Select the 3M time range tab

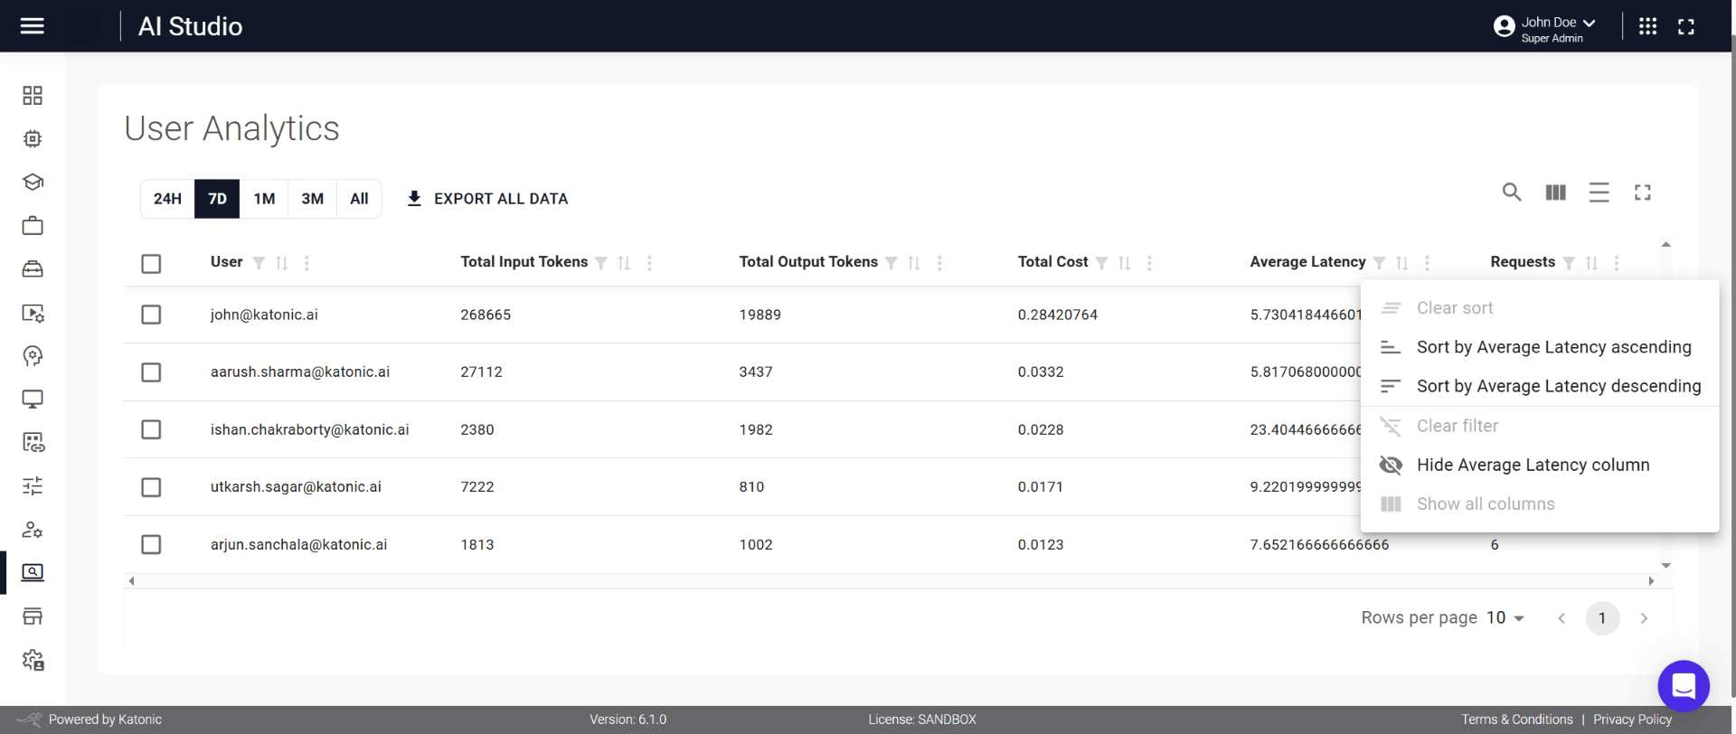coord(313,199)
